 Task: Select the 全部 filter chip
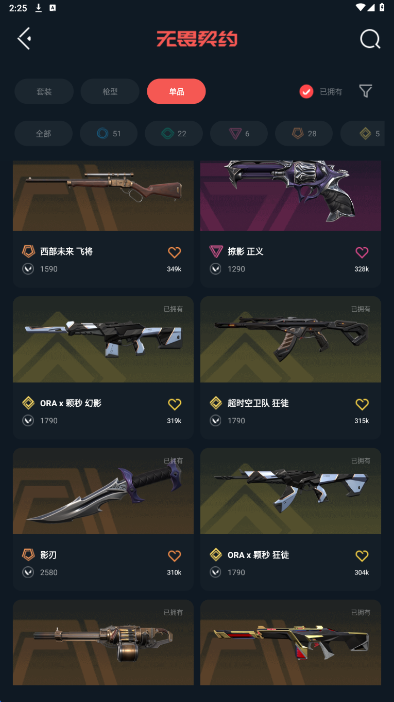pyautogui.click(x=43, y=134)
